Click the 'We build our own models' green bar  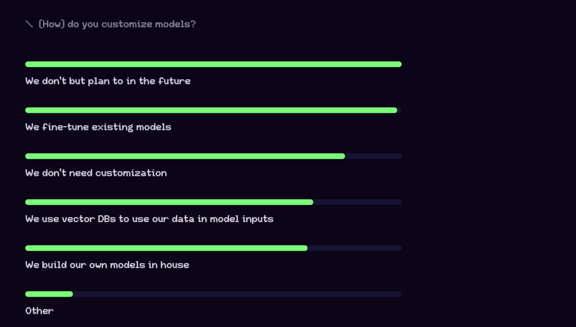pyautogui.click(x=166, y=248)
